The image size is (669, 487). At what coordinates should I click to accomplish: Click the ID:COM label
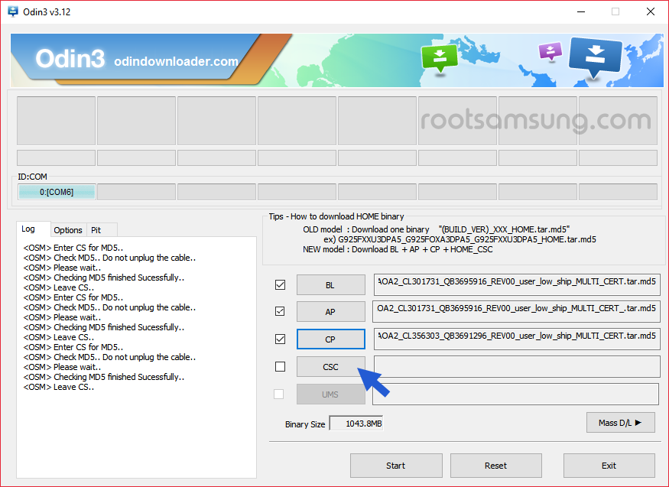(32, 177)
